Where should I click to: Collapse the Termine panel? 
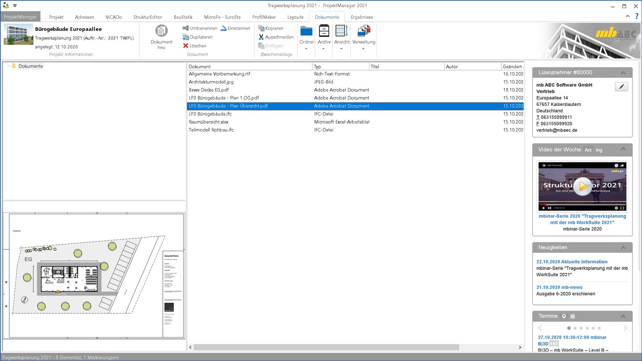pyautogui.click(x=623, y=316)
